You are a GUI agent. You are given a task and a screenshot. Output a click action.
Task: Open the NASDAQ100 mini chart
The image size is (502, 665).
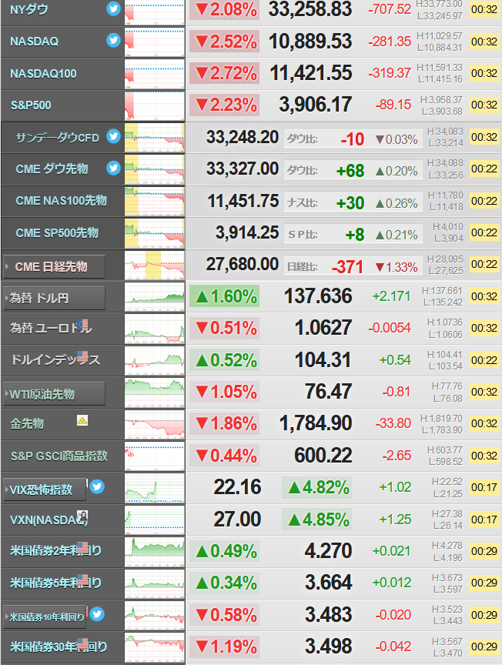pos(155,74)
